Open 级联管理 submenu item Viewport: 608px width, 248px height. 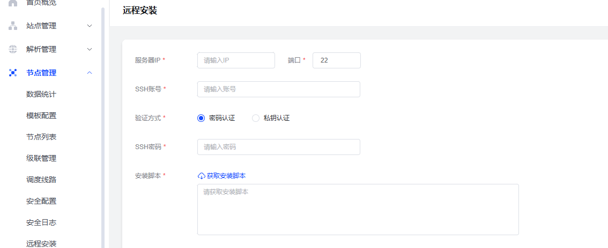point(41,158)
